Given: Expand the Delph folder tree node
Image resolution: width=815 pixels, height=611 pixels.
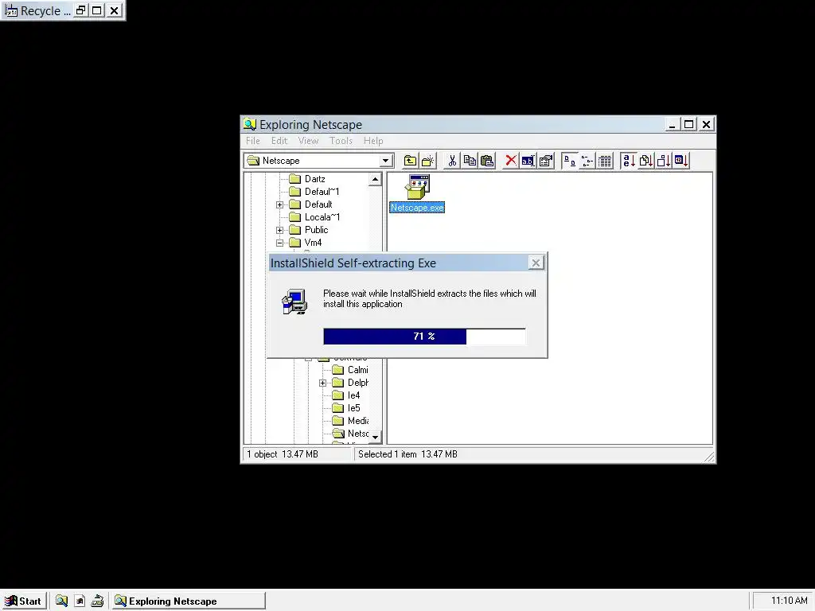Looking at the screenshot, I should pyautogui.click(x=323, y=383).
